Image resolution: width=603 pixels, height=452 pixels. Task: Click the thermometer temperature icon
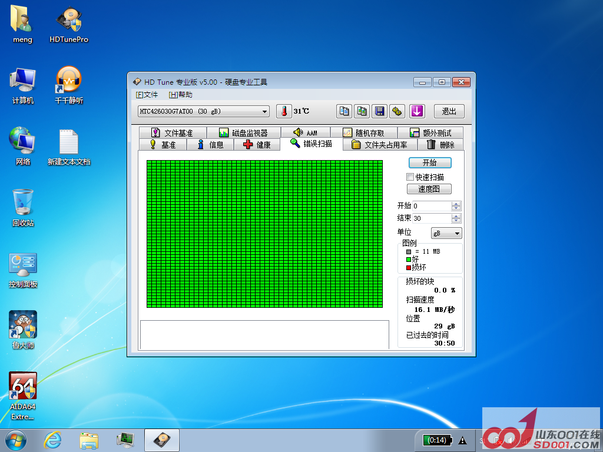[284, 111]
